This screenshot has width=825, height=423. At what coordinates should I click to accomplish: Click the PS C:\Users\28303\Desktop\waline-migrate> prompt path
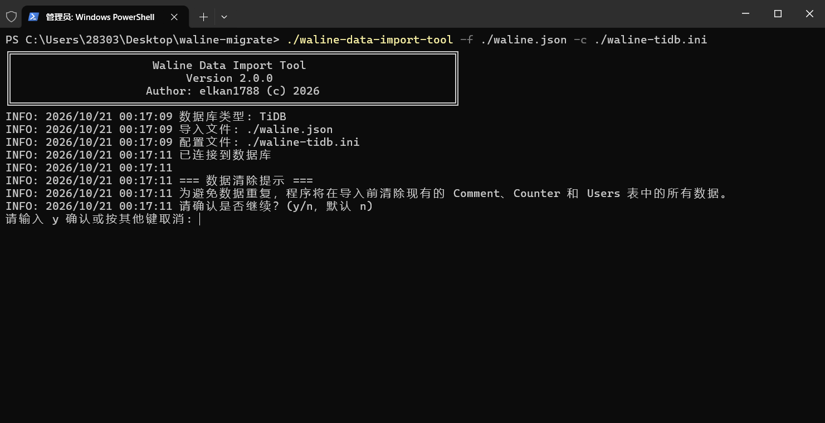click(x=142, y=40)
